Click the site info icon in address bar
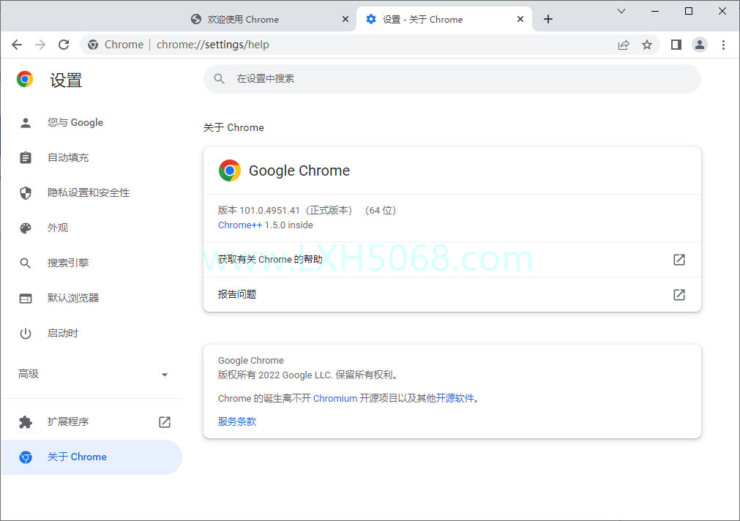The height and width of the screenshot is (521, 740). 93,45
